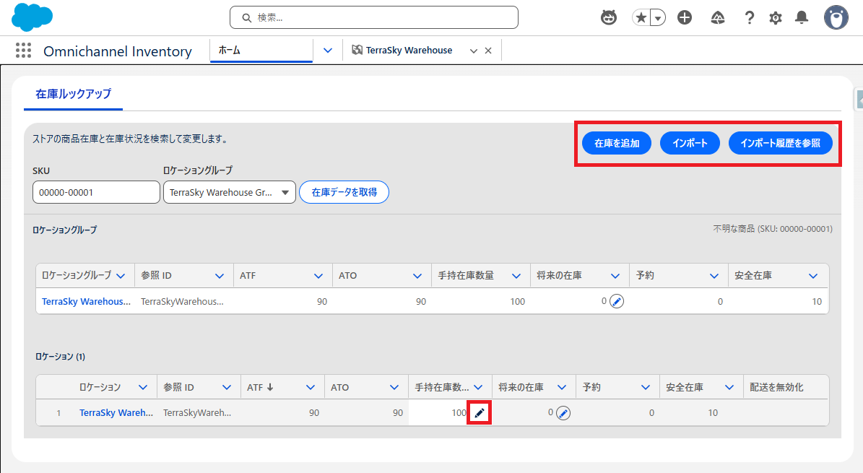Open the Trailhead salesforce help icon
863x473 pixels.
[718, 17]
